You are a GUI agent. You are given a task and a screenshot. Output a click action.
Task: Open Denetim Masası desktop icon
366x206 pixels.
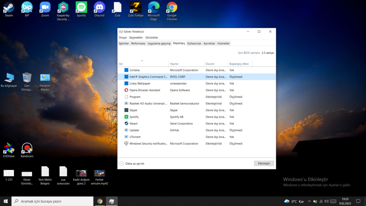(45, 82)
